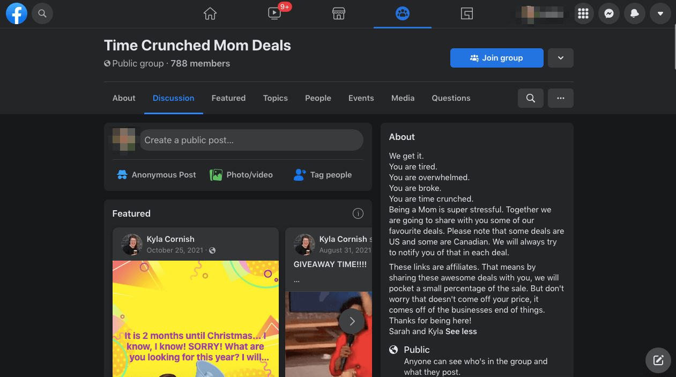Open the August 31, 2021 post timestamp
The width and height of the screenshot is (676, 377).
(345, 250)
